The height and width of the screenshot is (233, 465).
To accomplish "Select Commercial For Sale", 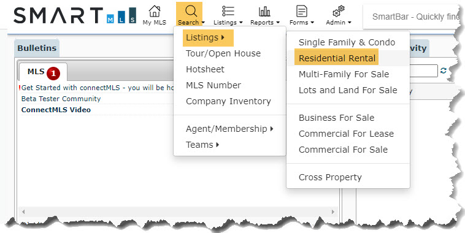I will click(x=343, y=150).
